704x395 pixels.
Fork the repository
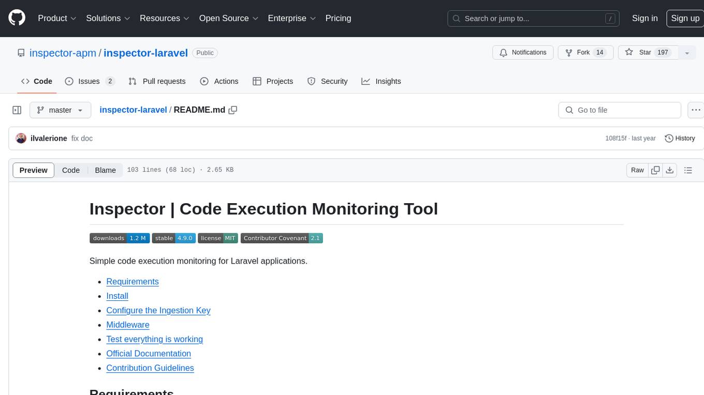[585, 53]
